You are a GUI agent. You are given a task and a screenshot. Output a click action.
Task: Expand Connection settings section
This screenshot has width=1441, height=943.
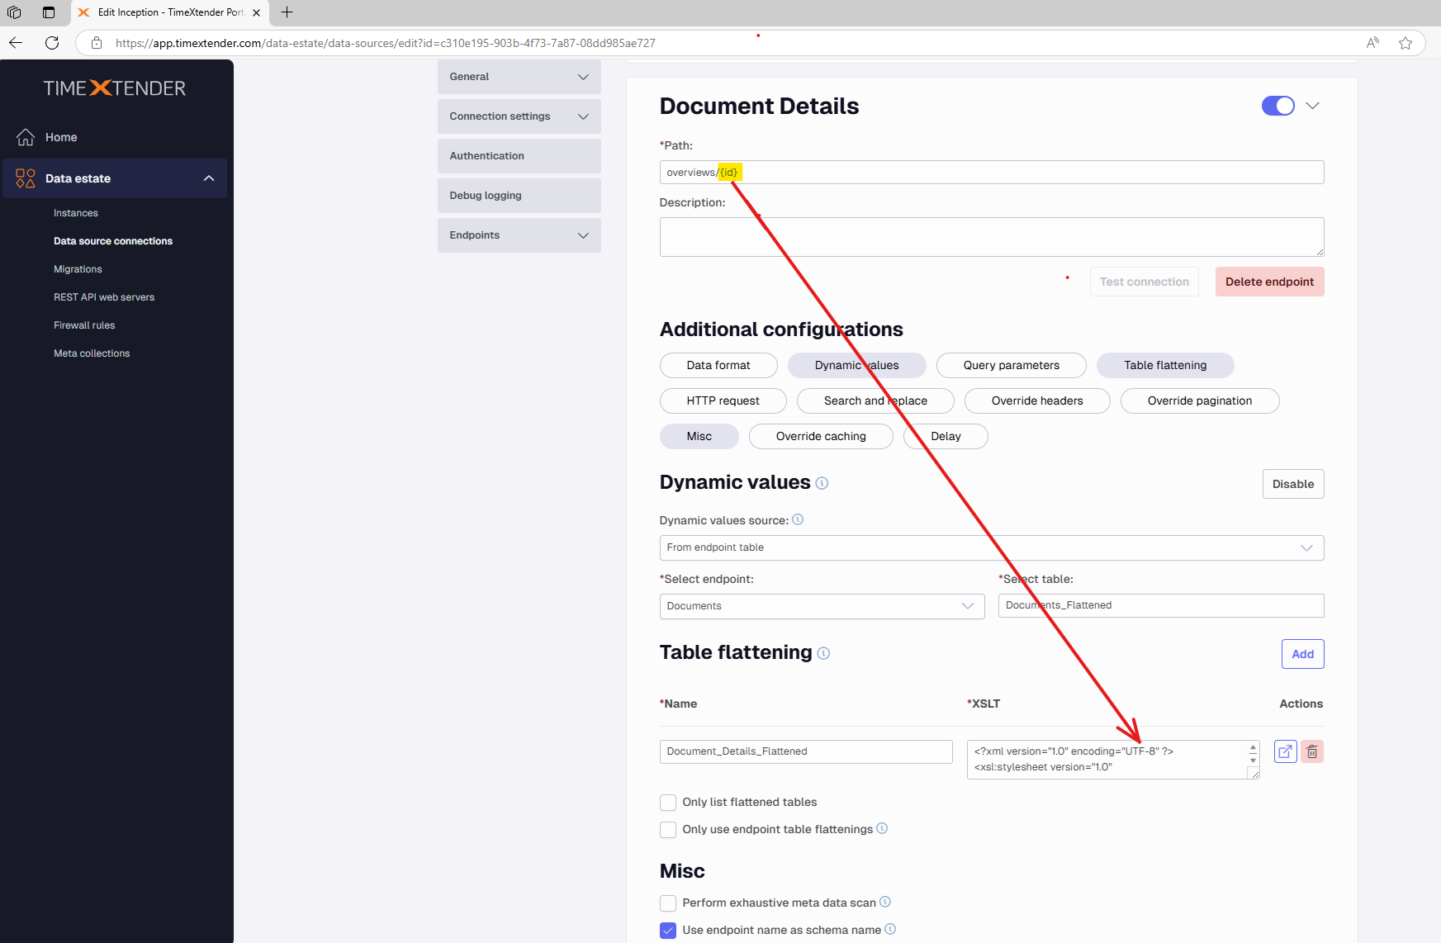click(519, 116)
